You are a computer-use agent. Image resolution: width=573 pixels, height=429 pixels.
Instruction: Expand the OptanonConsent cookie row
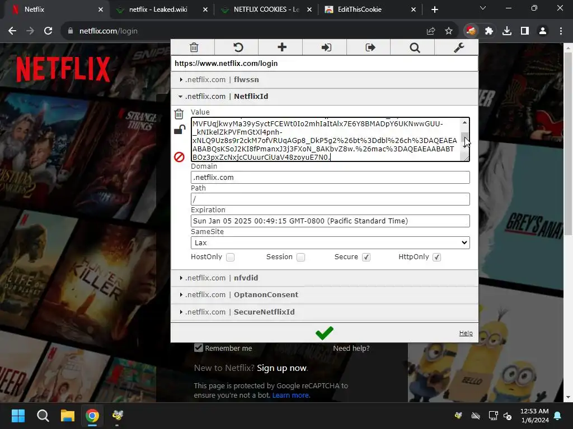324,295
